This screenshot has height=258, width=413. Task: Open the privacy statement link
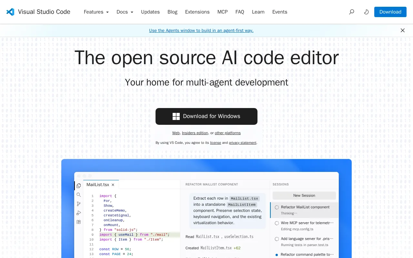tap(243, 143)
